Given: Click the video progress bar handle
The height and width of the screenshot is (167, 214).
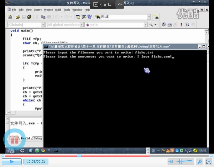Looking at the screenshot, I should point(79,156).
